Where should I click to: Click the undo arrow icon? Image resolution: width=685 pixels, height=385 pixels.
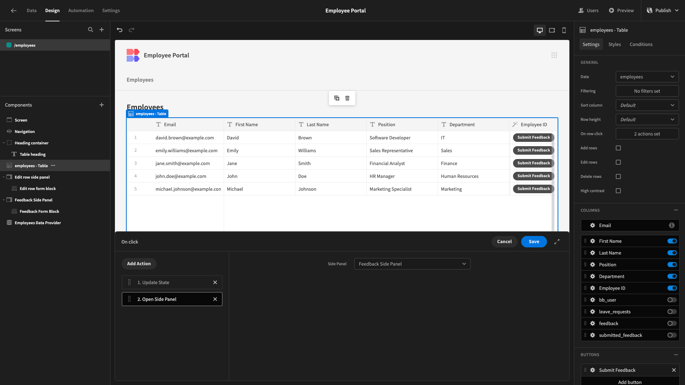(x=120, y=30)
